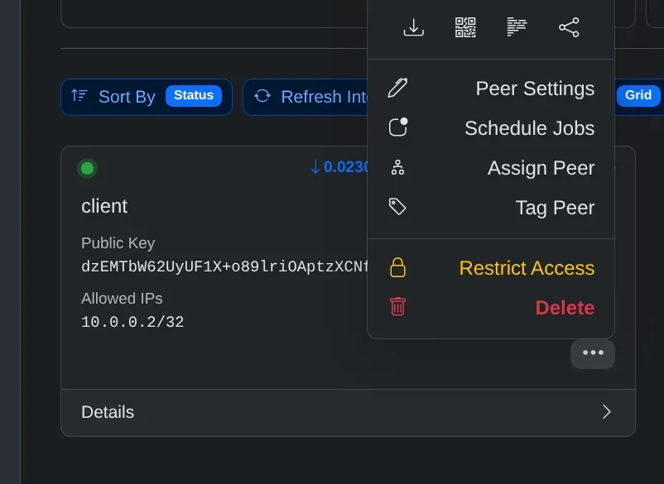Viewport: 664px width, 484px height.
Task: Expand Details with the chevron arrow
Action: click(x=607, y=412)
